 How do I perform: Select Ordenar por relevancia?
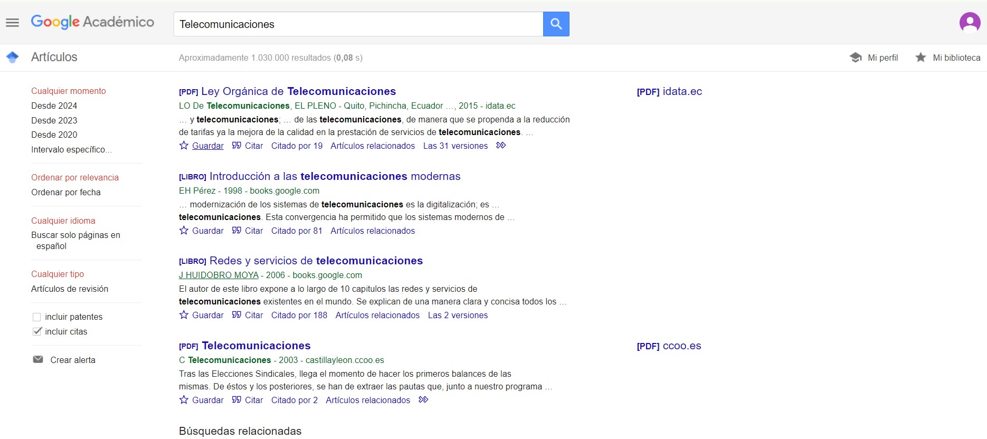click(x=75, y=177)
